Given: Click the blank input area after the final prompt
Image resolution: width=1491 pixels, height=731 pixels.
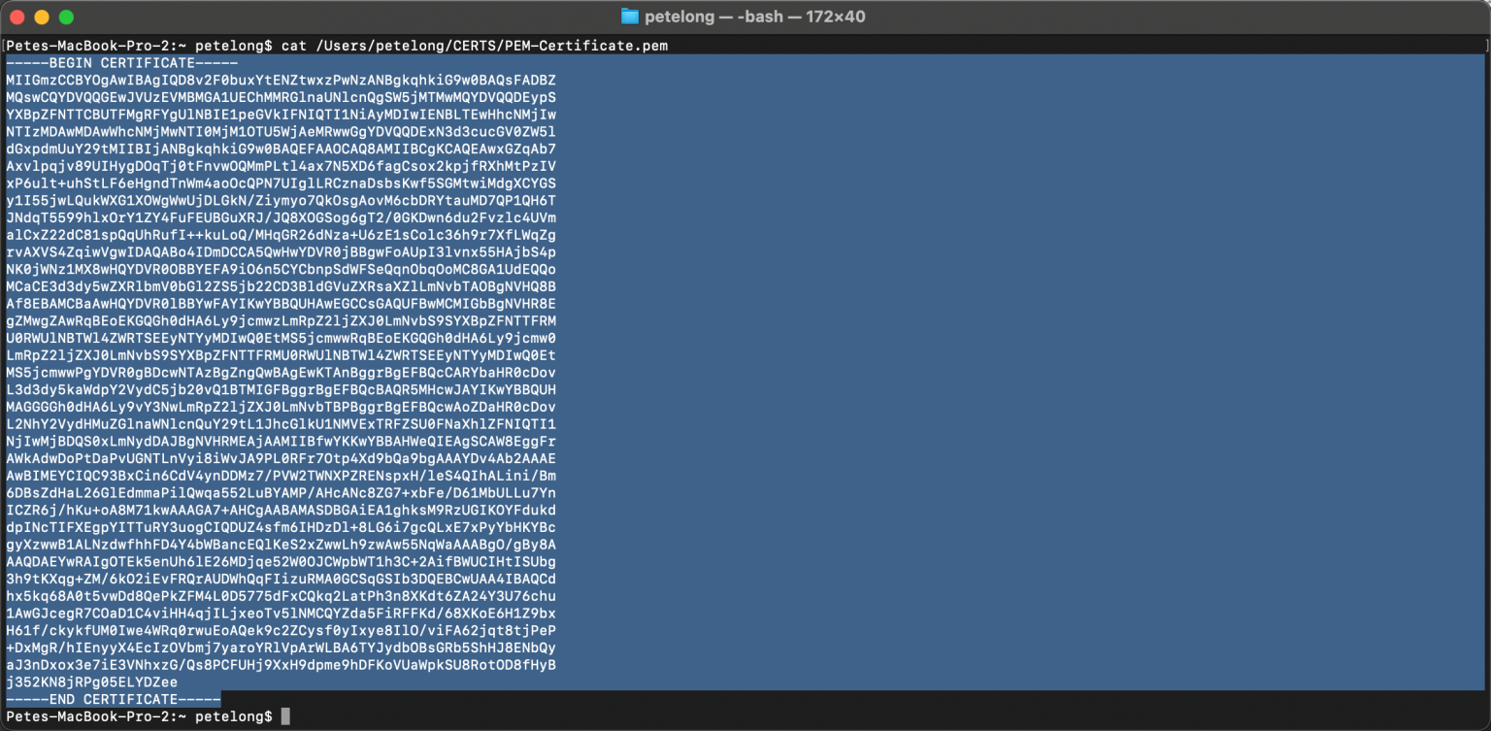Looking at the screenshot, I should [485, 715].
